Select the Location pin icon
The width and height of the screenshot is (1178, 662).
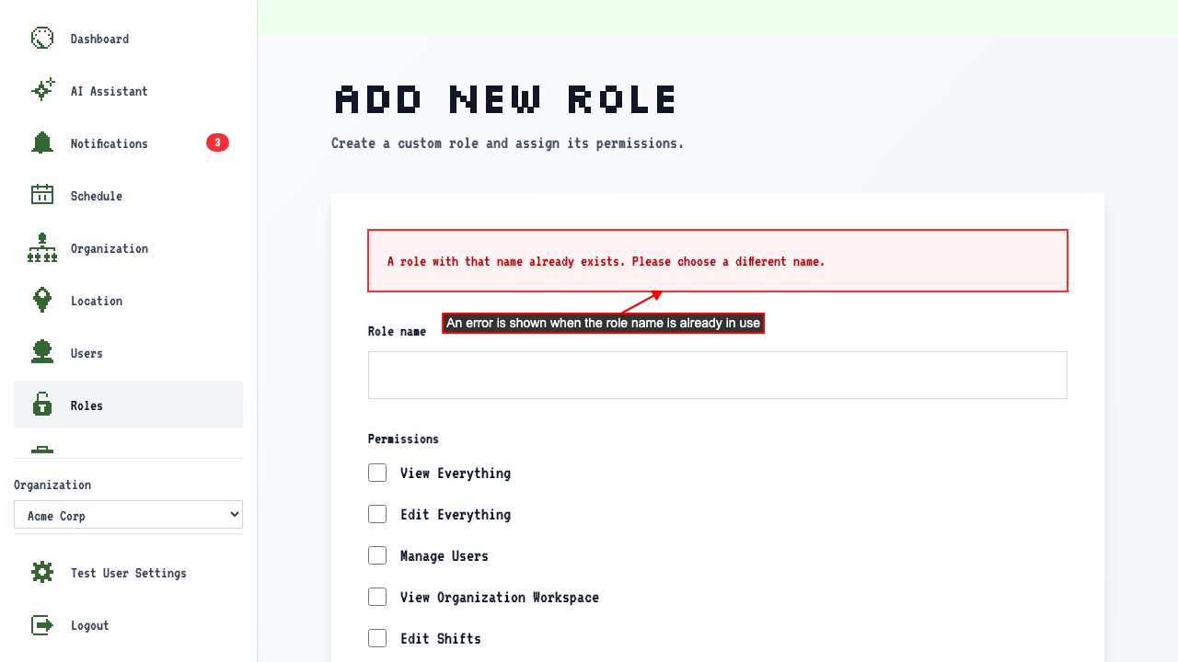(x=42, y=300)
